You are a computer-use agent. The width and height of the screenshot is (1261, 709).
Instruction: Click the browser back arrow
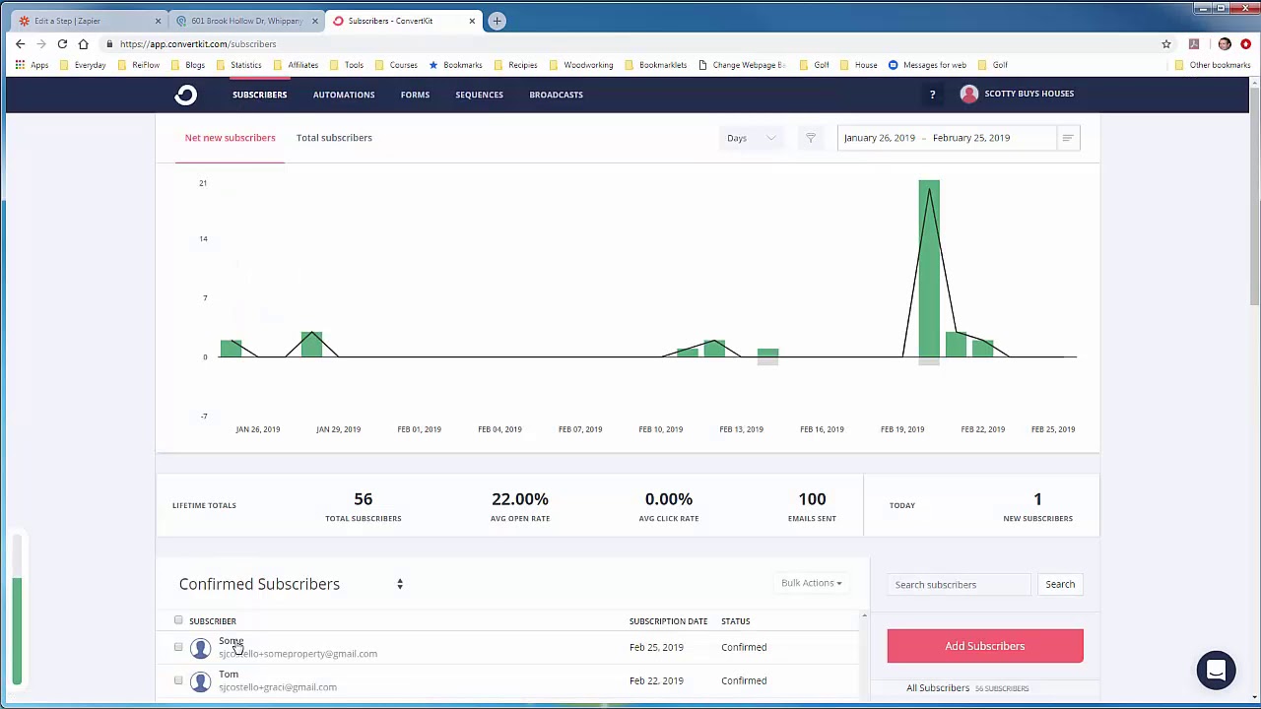[20, 44]
